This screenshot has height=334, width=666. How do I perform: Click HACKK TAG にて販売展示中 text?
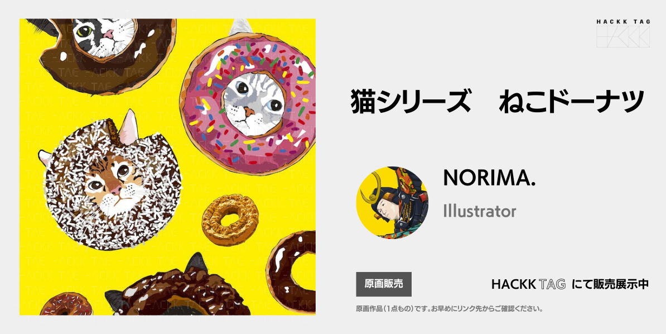click(x=570, y=284)
